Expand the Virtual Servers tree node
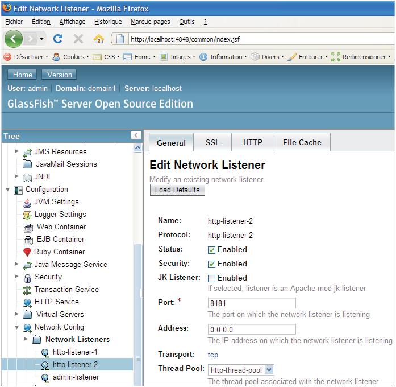Screen dimensions: 396x387 point(16,315)
